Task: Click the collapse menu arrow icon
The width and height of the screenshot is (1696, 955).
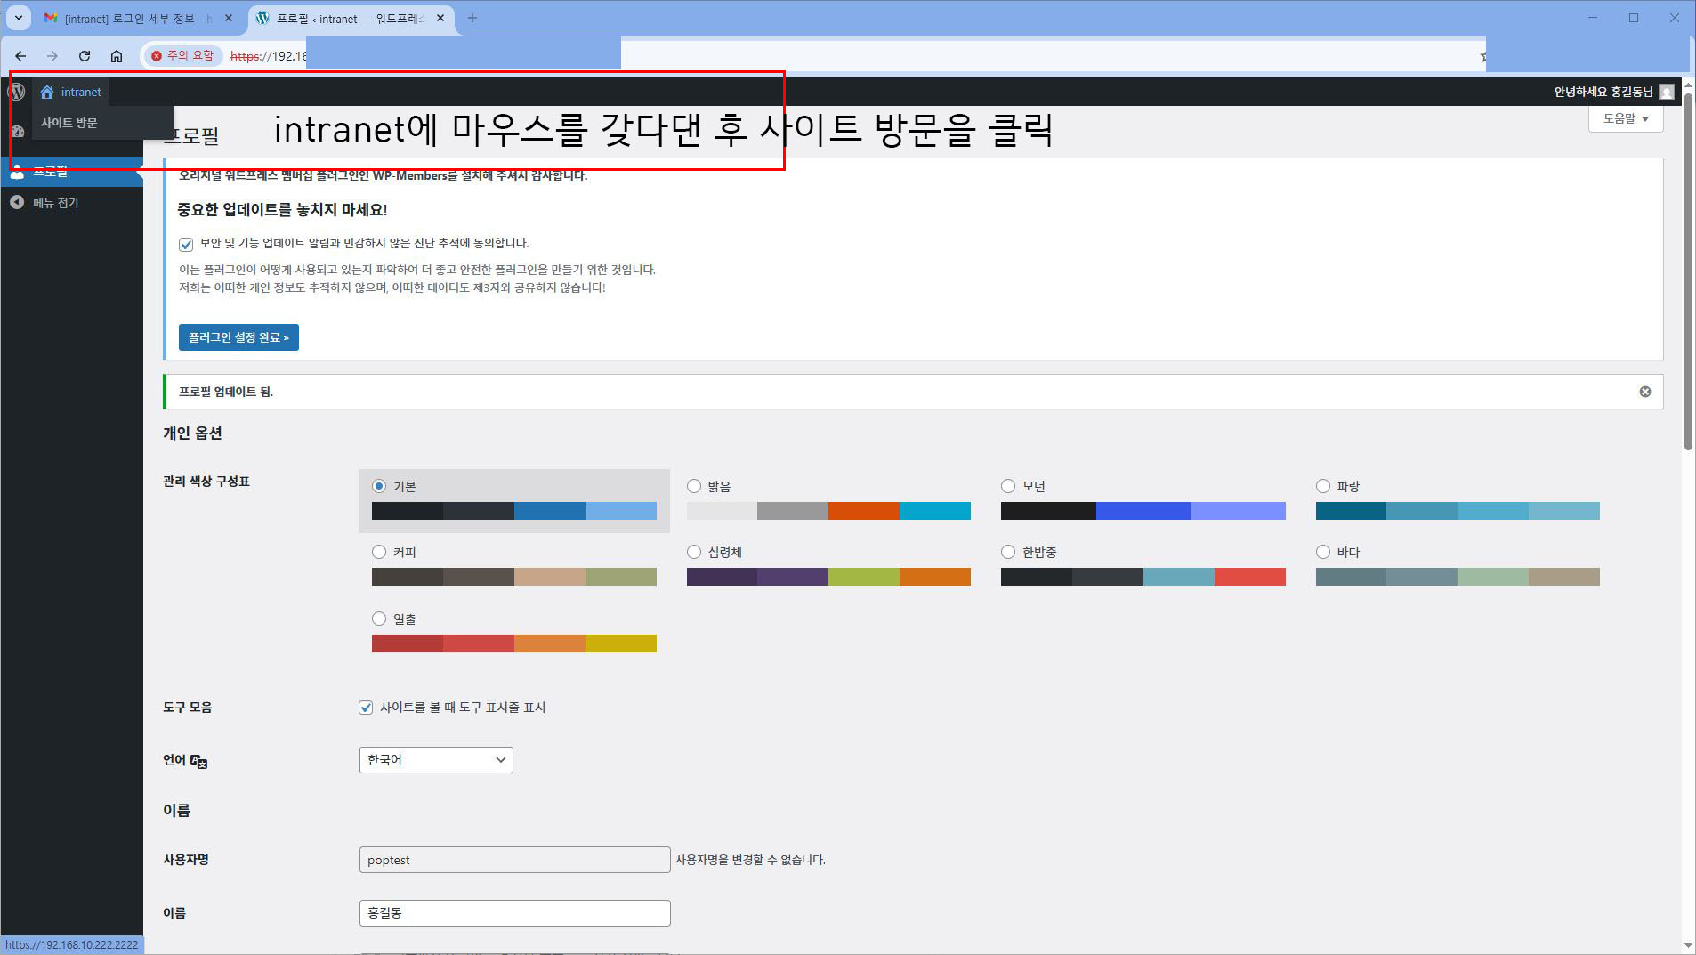Action: [16, 203]
